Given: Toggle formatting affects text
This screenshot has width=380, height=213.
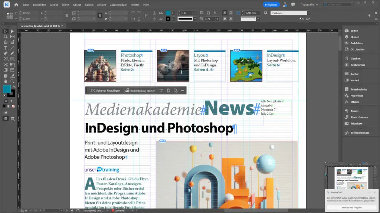Looking at the screenshot, I should [x=12, y=101].
